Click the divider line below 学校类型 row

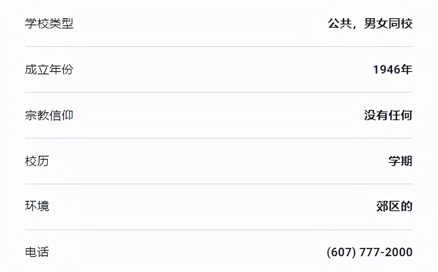coord(219,47)
